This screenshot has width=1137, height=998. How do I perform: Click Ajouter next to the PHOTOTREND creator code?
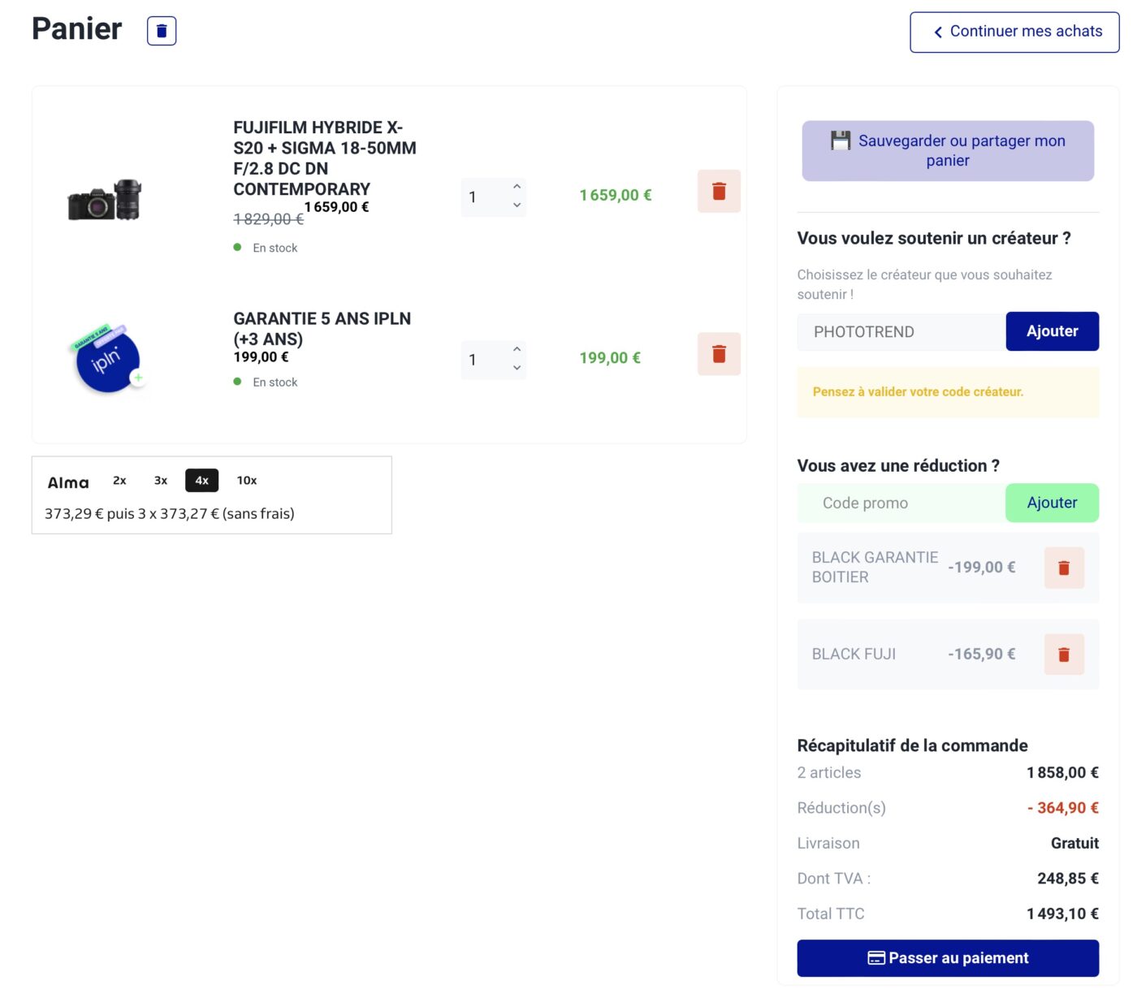tap(1052, 331)
